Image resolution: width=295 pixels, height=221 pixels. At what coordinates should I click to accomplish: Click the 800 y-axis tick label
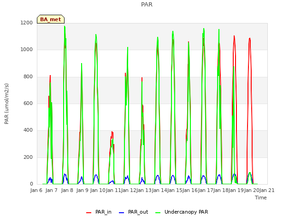point(28,76)
